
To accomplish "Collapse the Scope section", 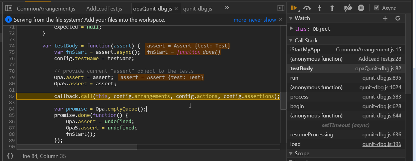I will pos(291,153).
